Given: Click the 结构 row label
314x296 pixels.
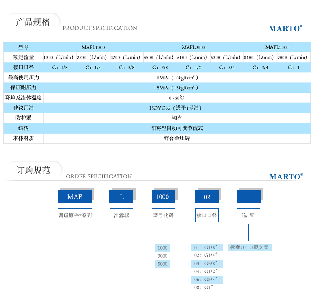Looking at the screenshot, I should coord(23,128).
